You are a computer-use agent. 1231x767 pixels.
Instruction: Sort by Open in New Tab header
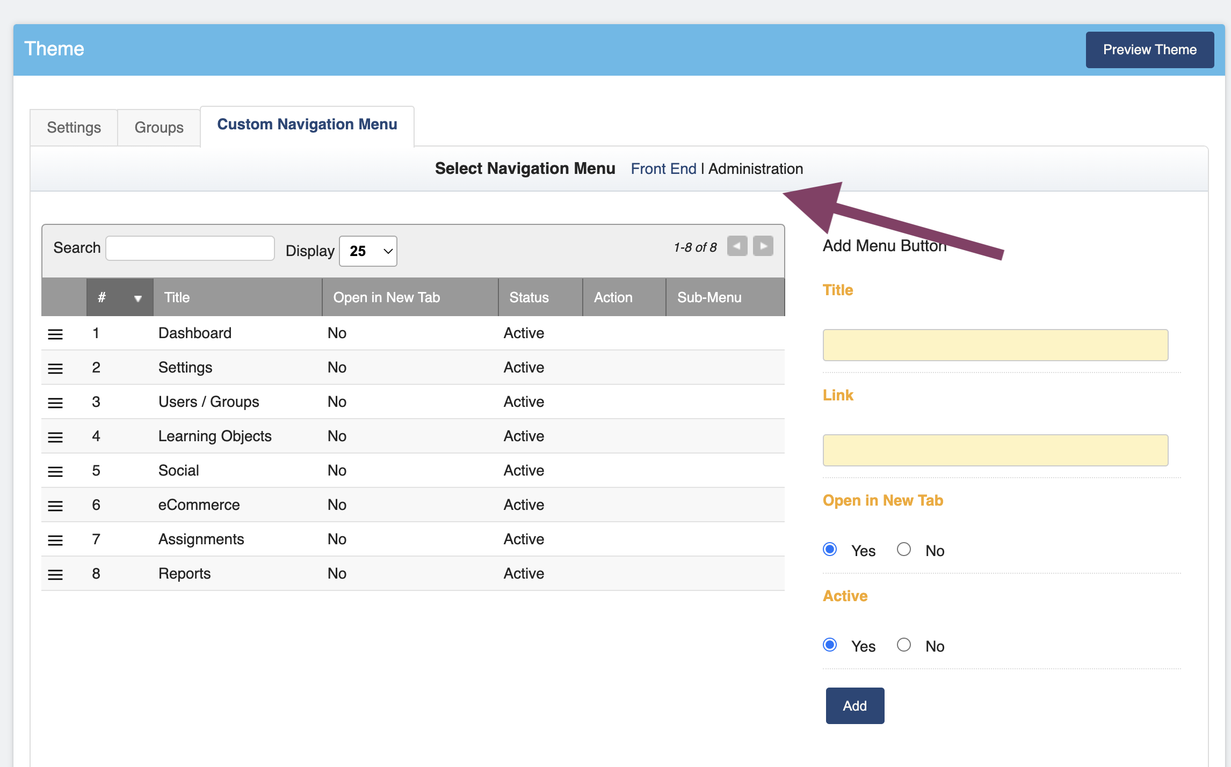(410, 297)
